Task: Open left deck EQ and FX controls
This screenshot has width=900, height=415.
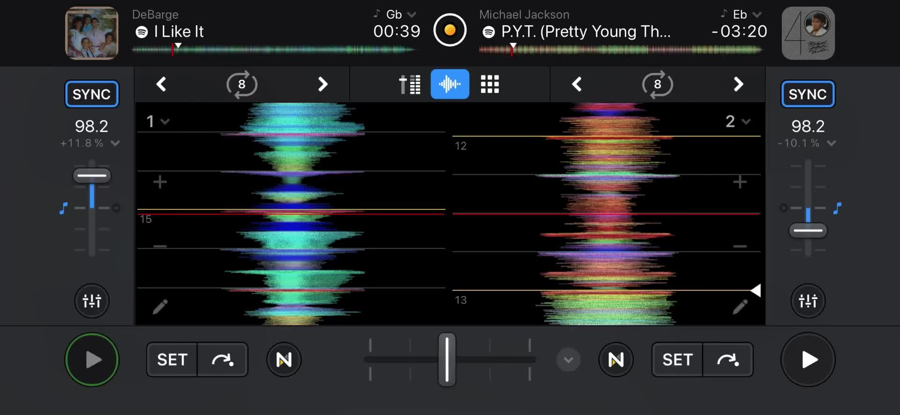Action: 92,301
